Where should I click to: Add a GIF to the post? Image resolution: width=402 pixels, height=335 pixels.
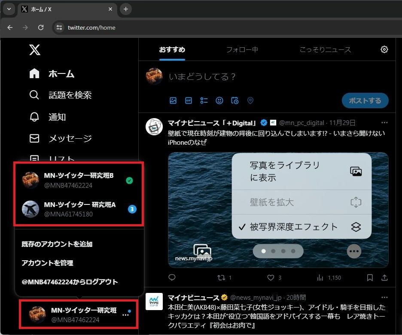(x=189, y=100)
